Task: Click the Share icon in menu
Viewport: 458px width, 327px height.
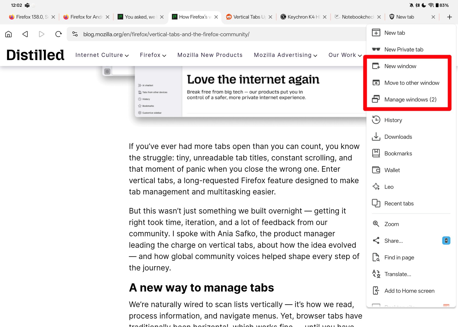Action: pos(376,241)
